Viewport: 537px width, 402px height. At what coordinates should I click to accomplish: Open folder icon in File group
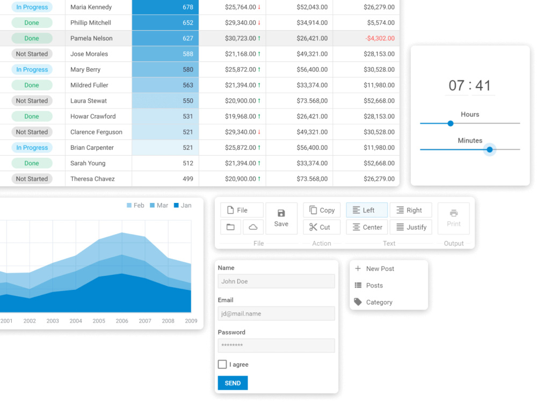(230, 226)
